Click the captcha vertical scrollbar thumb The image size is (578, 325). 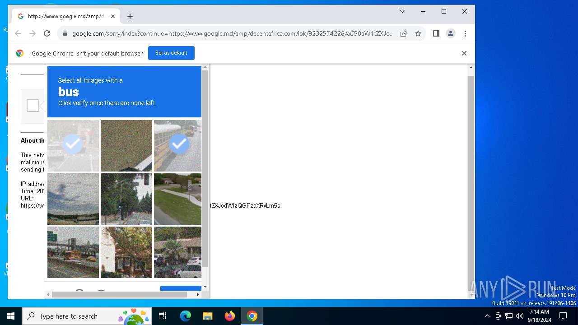(x=205, y=169)
